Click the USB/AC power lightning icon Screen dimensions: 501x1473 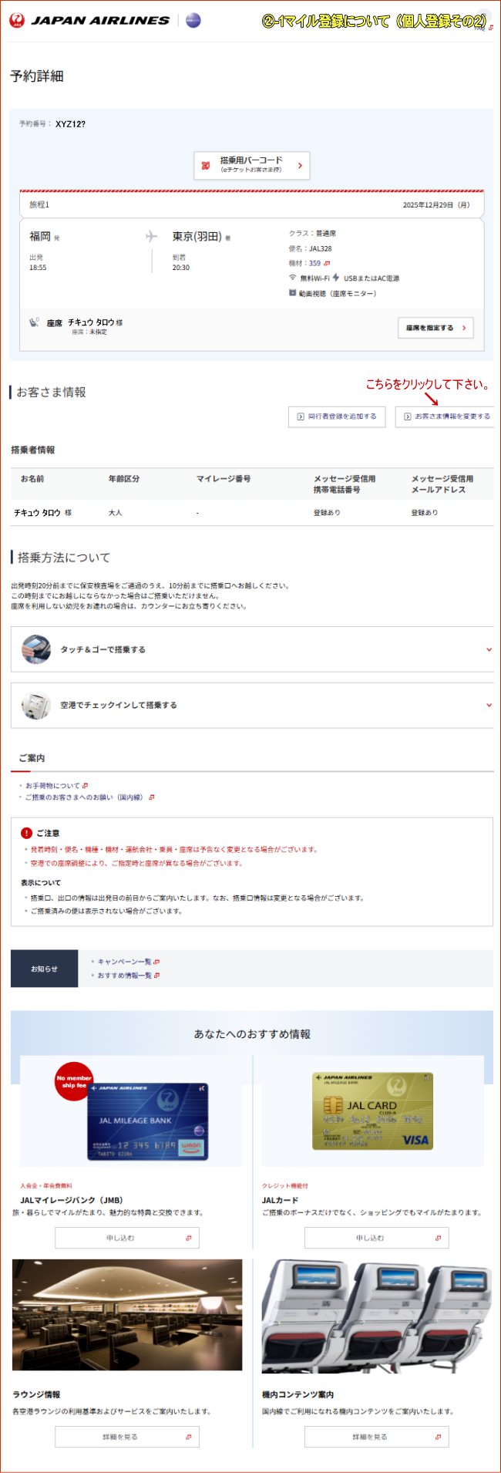tap(336, 277)
